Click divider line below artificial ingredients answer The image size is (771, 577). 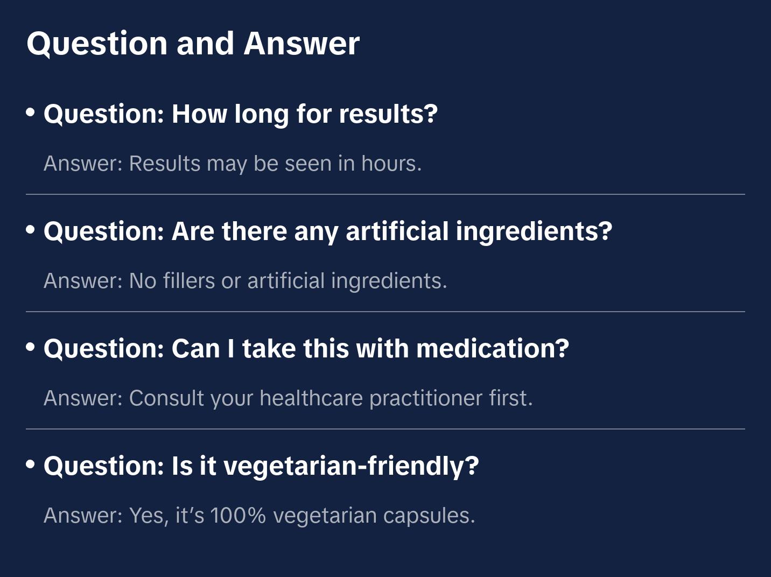point(385,312)
